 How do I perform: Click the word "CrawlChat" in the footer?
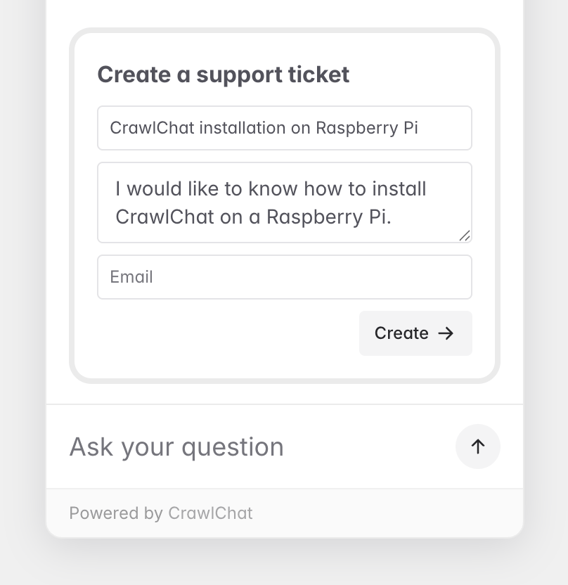[x=210, y=513]
